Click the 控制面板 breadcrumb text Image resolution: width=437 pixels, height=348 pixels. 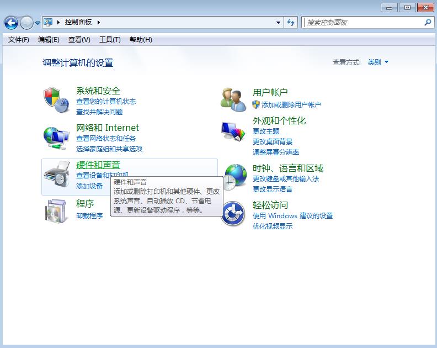(x=78, y=22)
